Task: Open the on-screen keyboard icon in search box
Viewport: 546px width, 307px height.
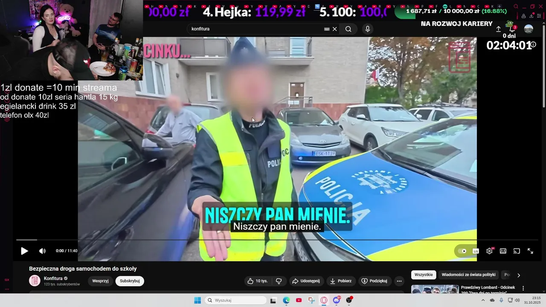Action: click(327, 29)
